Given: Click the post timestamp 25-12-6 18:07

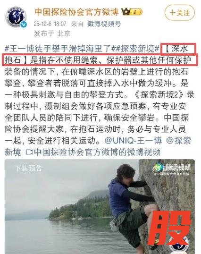Looking at the screenshot, I should click(50, 24).
